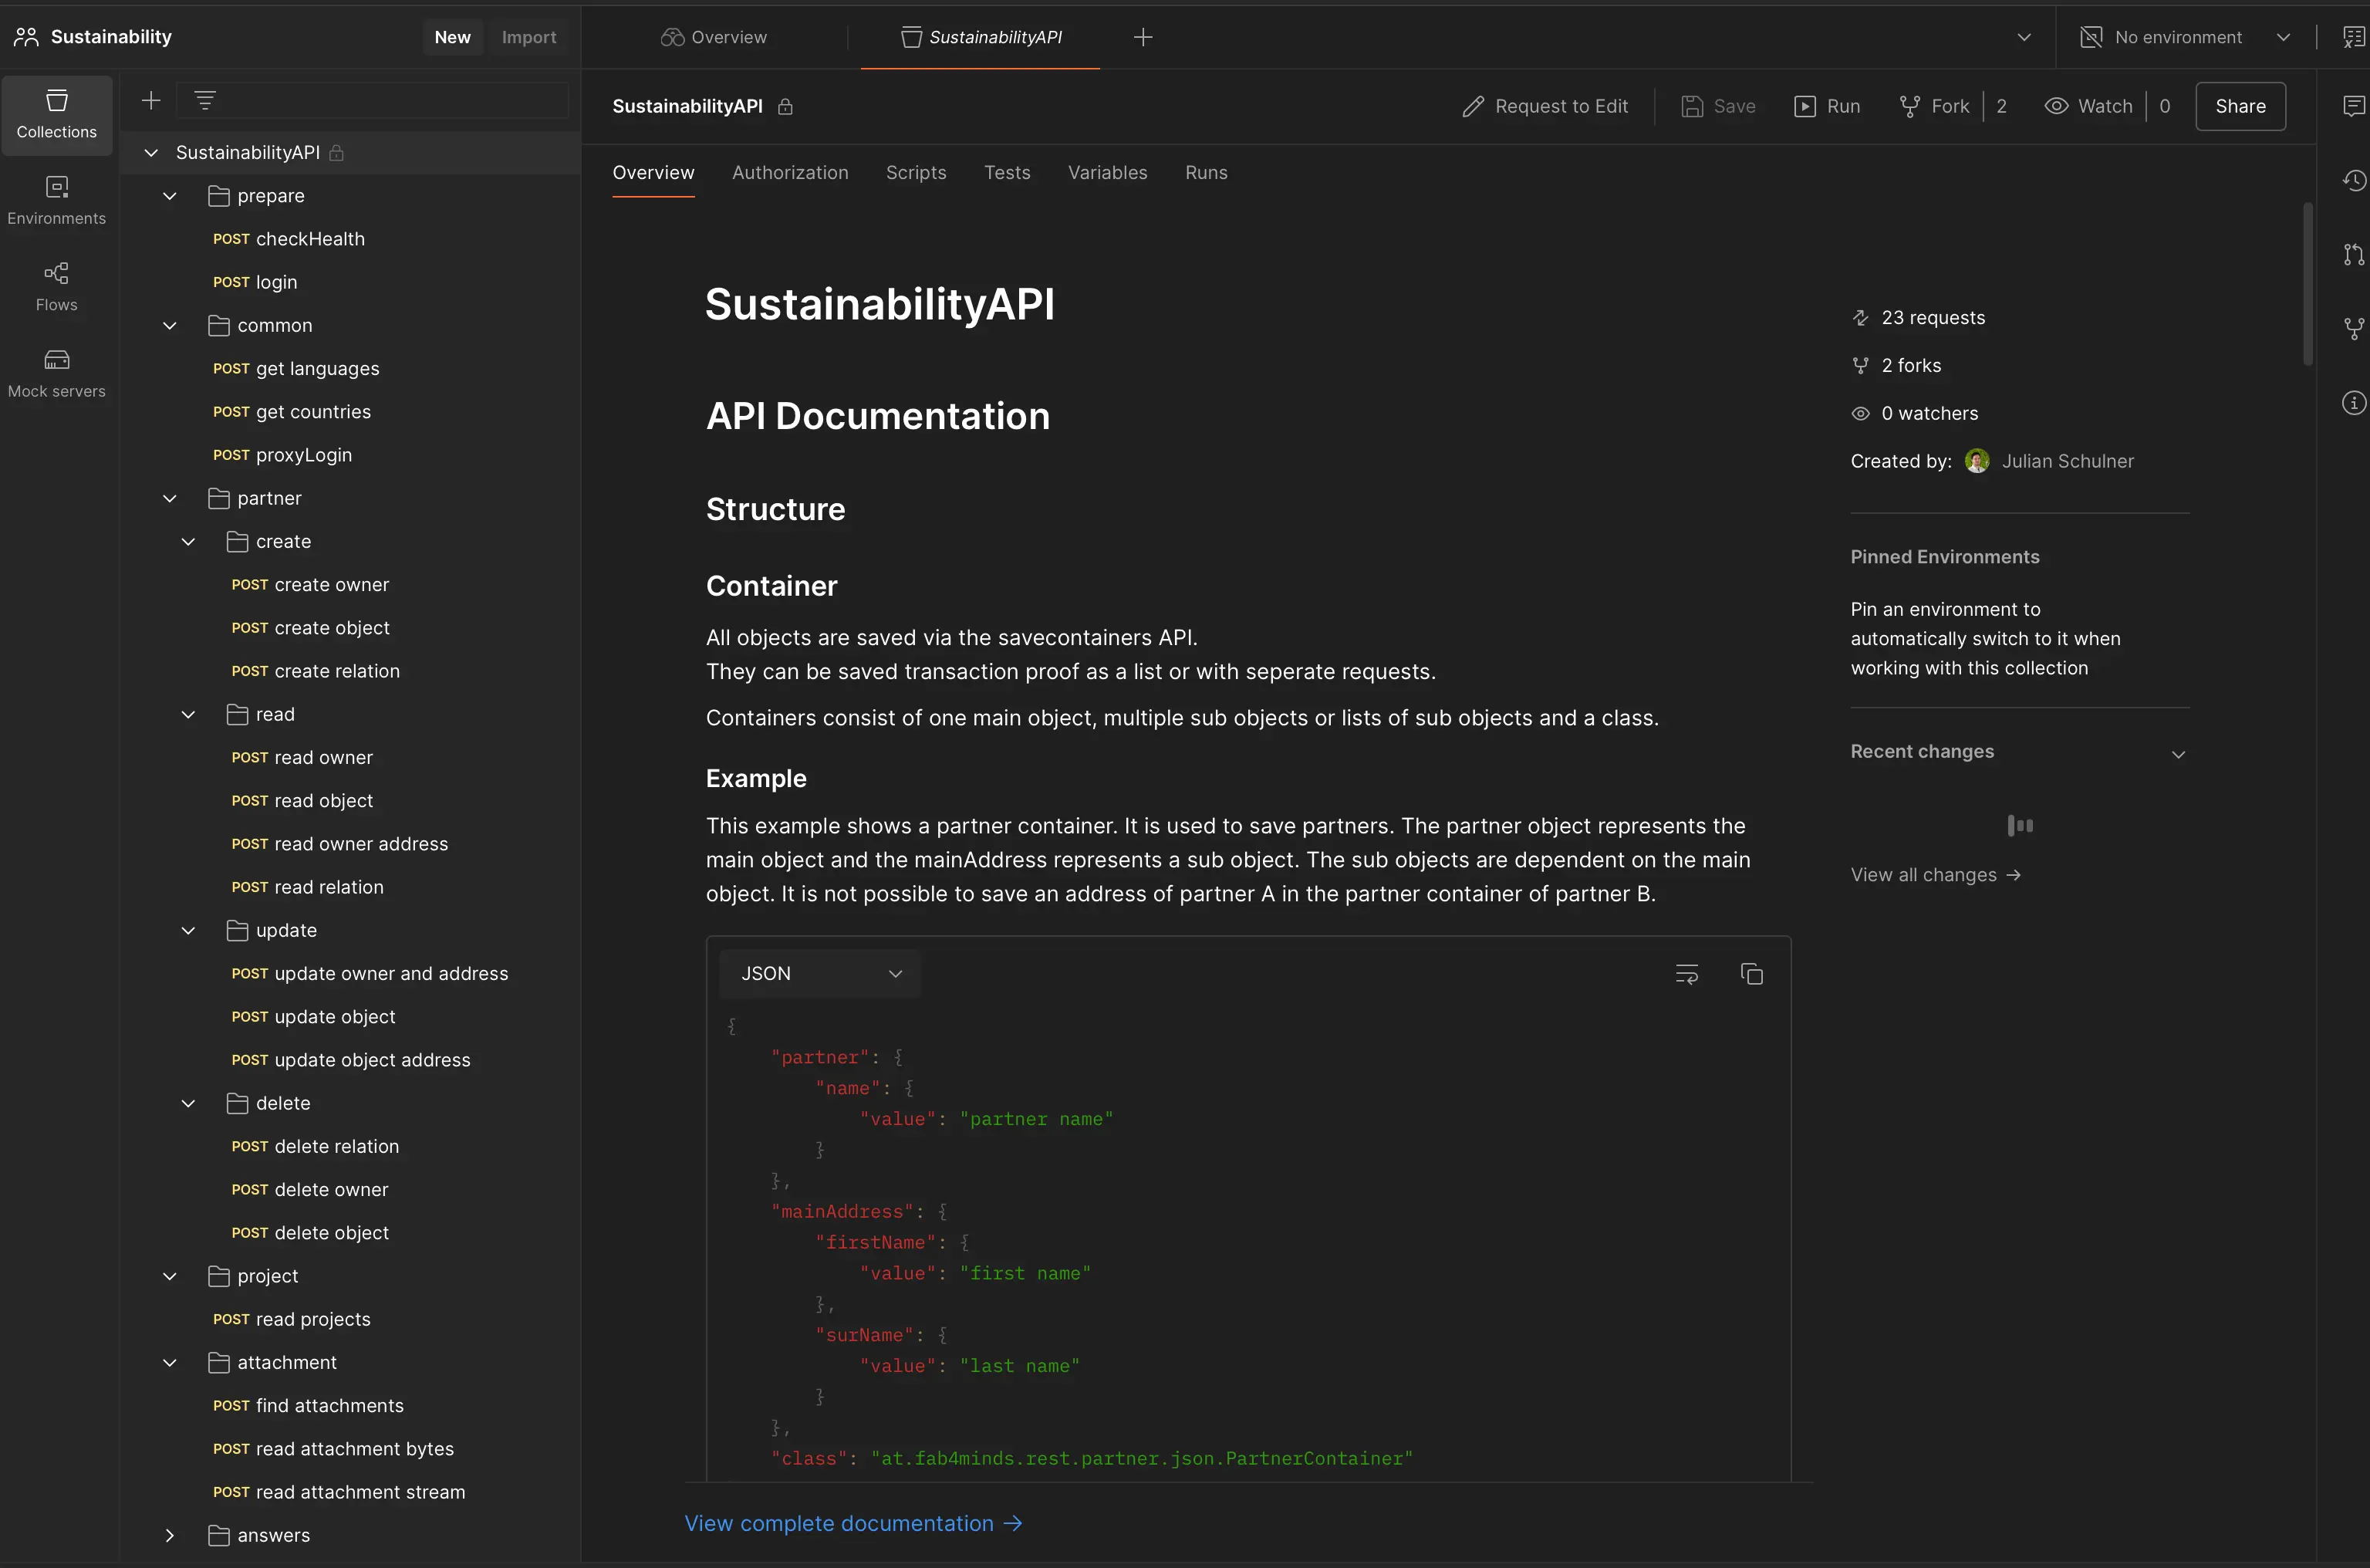Open View complete documentation link
This screenshot has height=1568, width=2370.
click(852, 1524)
